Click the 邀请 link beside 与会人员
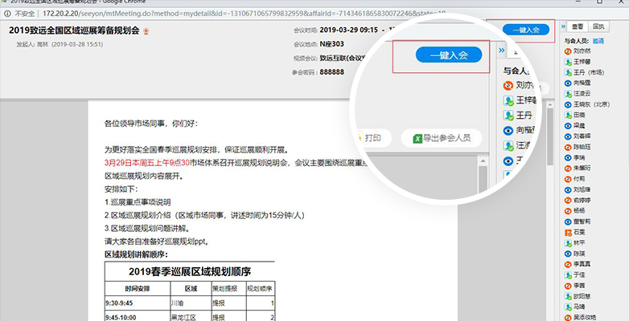629x321 pixels. [598, 39]
